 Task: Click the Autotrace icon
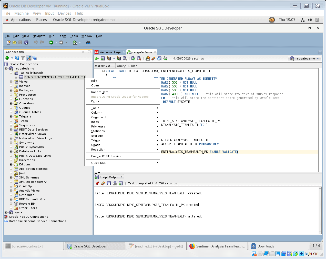point(119,58)
